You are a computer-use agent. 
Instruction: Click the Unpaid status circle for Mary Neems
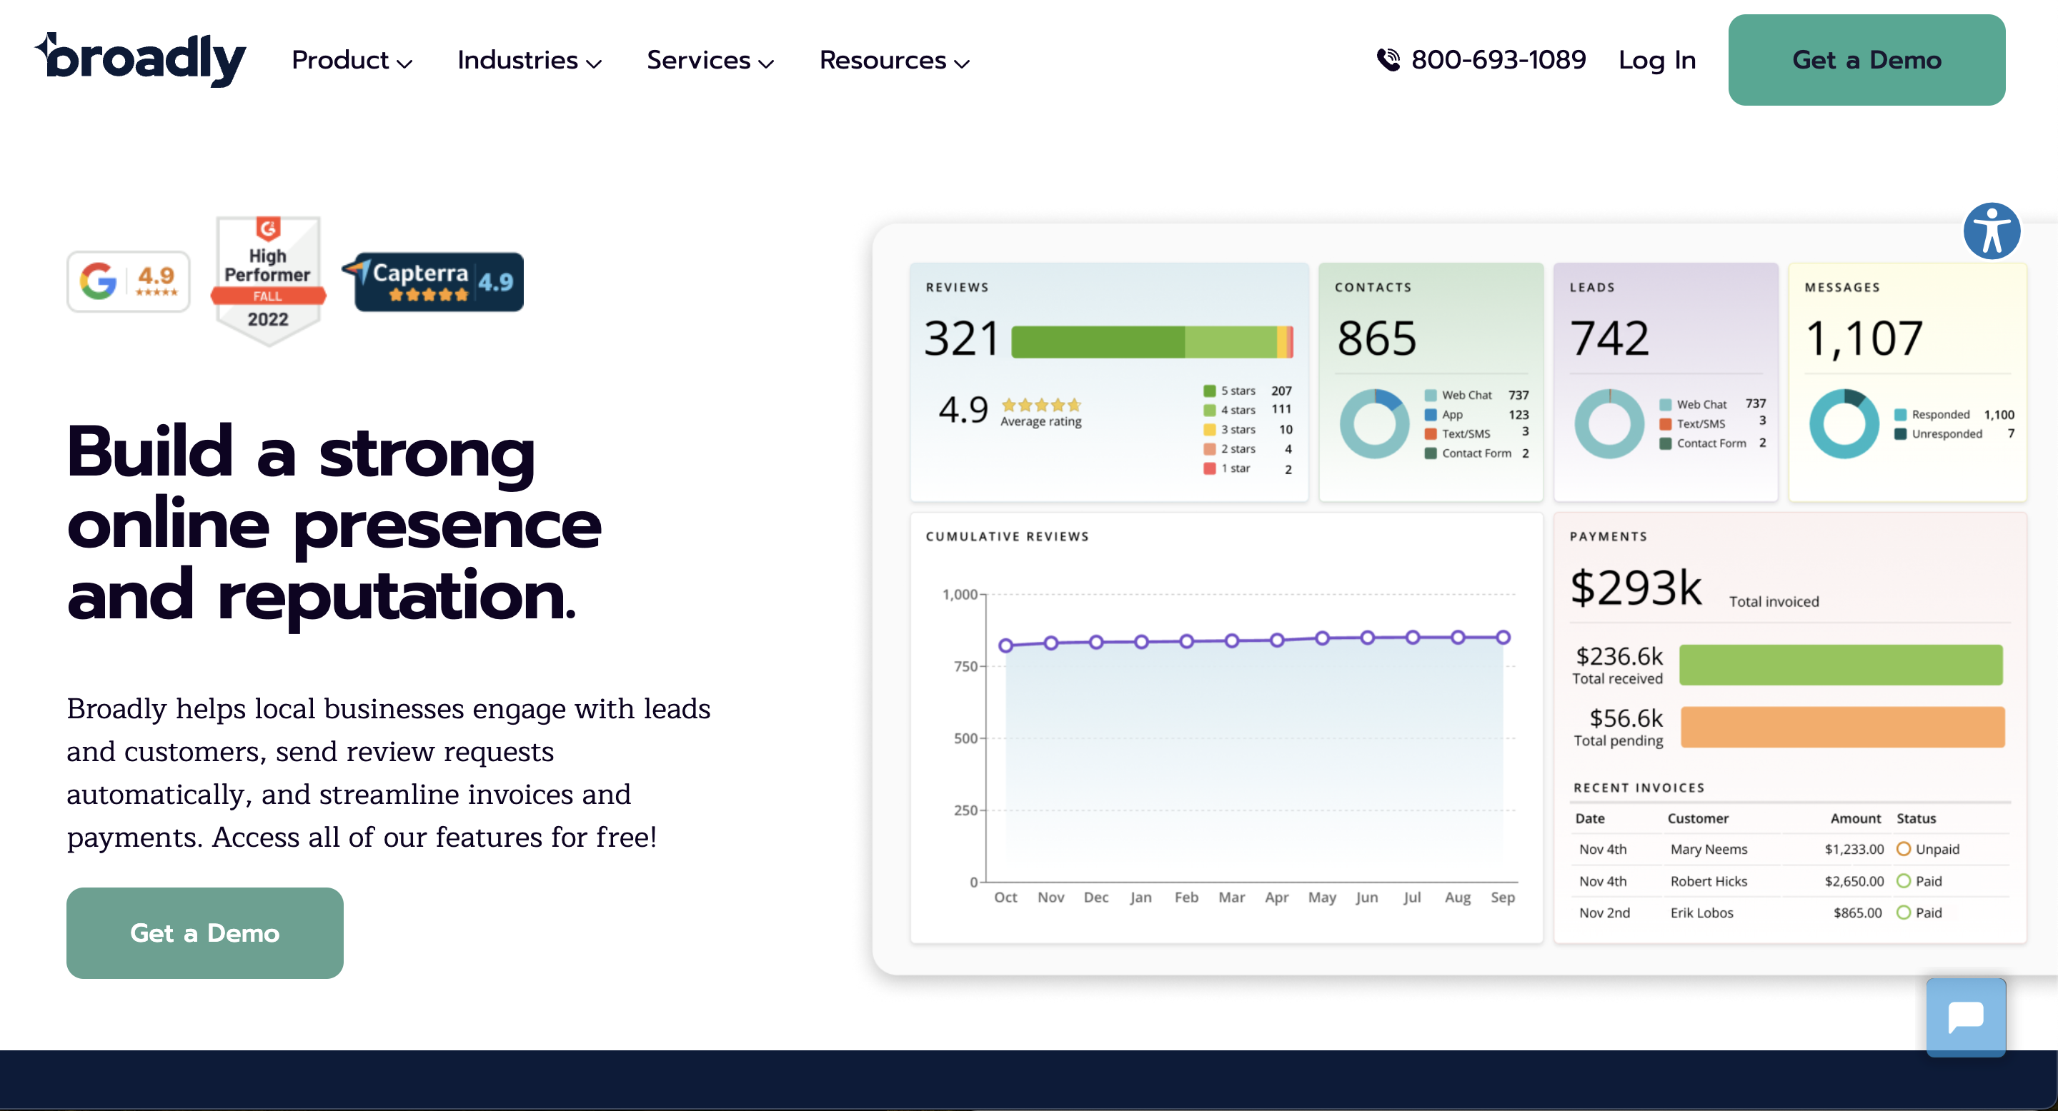point(1903,848)
